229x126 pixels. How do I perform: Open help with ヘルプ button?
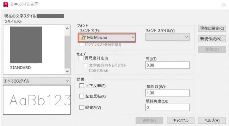pos(212,120)
